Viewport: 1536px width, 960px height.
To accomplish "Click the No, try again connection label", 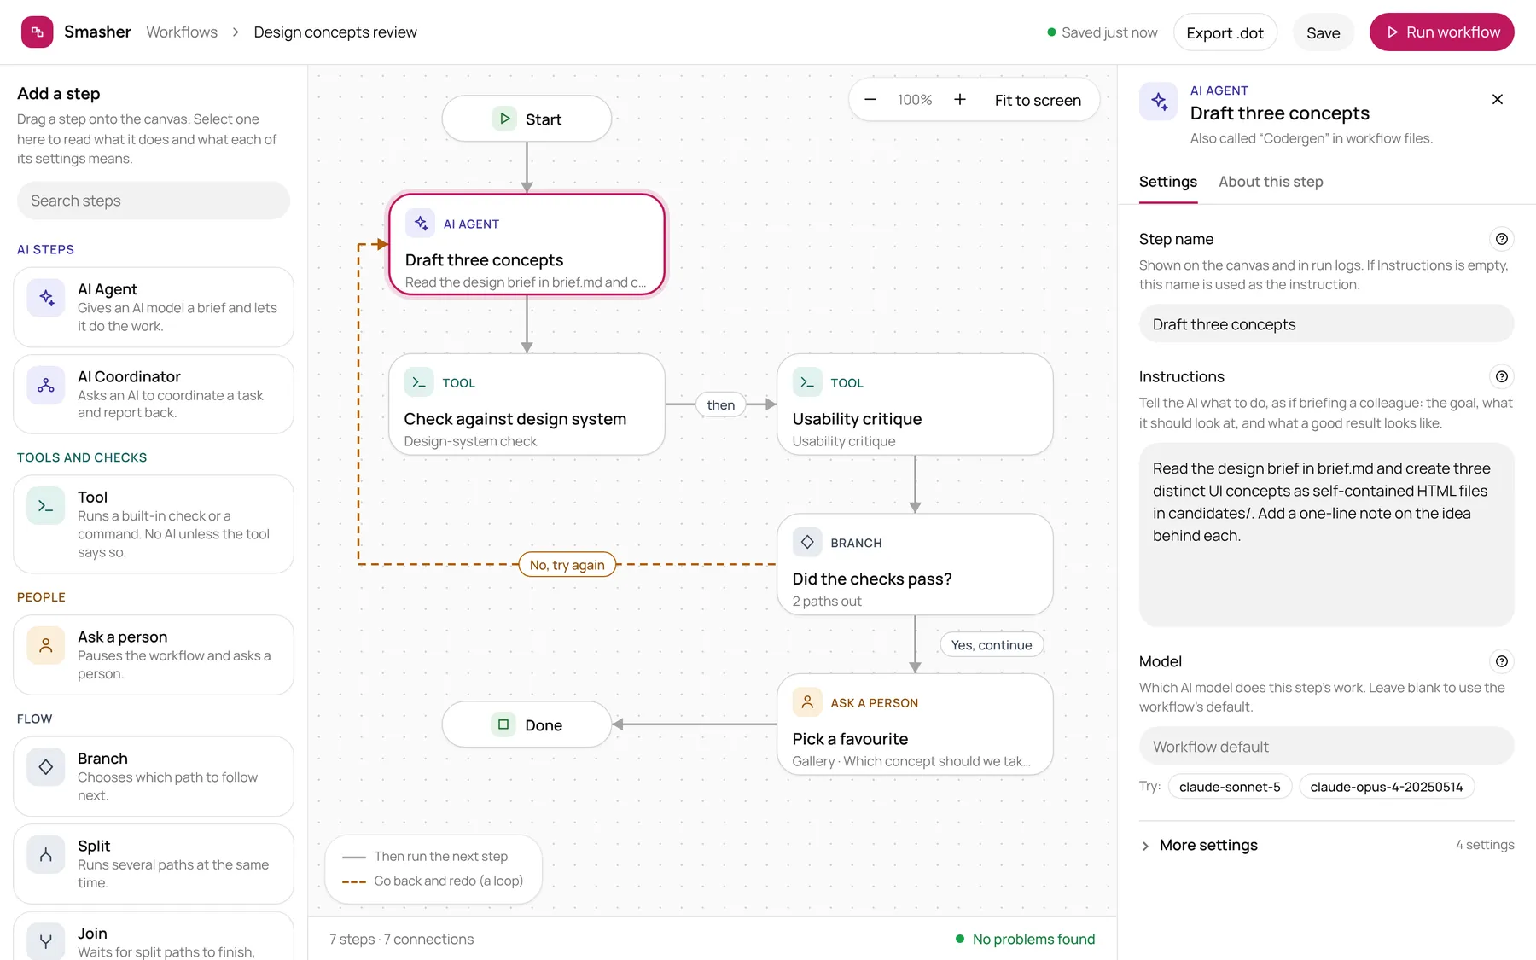I will (567, 565).
